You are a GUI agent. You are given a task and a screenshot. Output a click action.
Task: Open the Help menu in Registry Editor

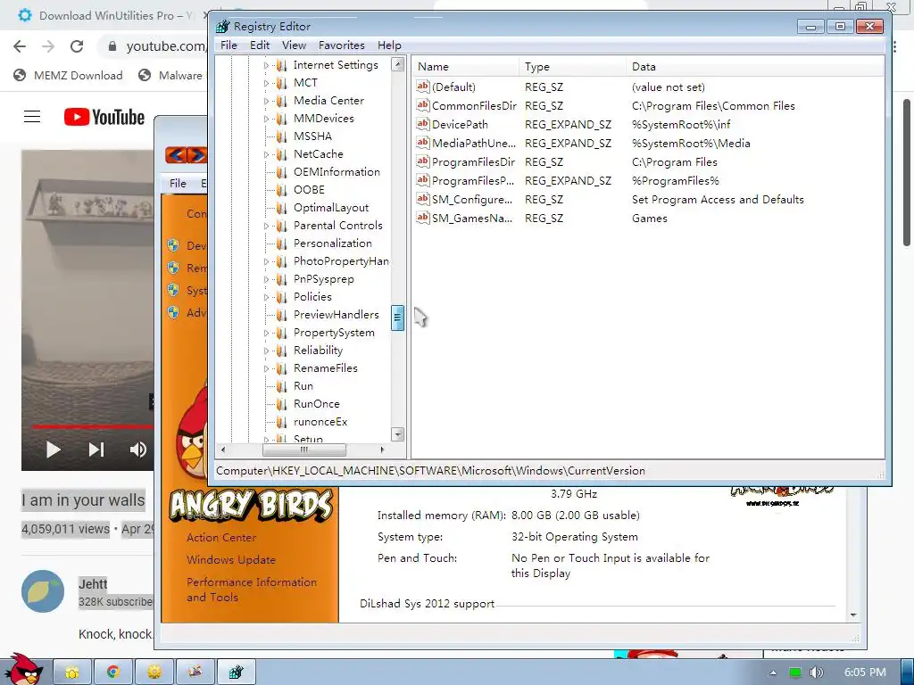(x=389, y=45)
